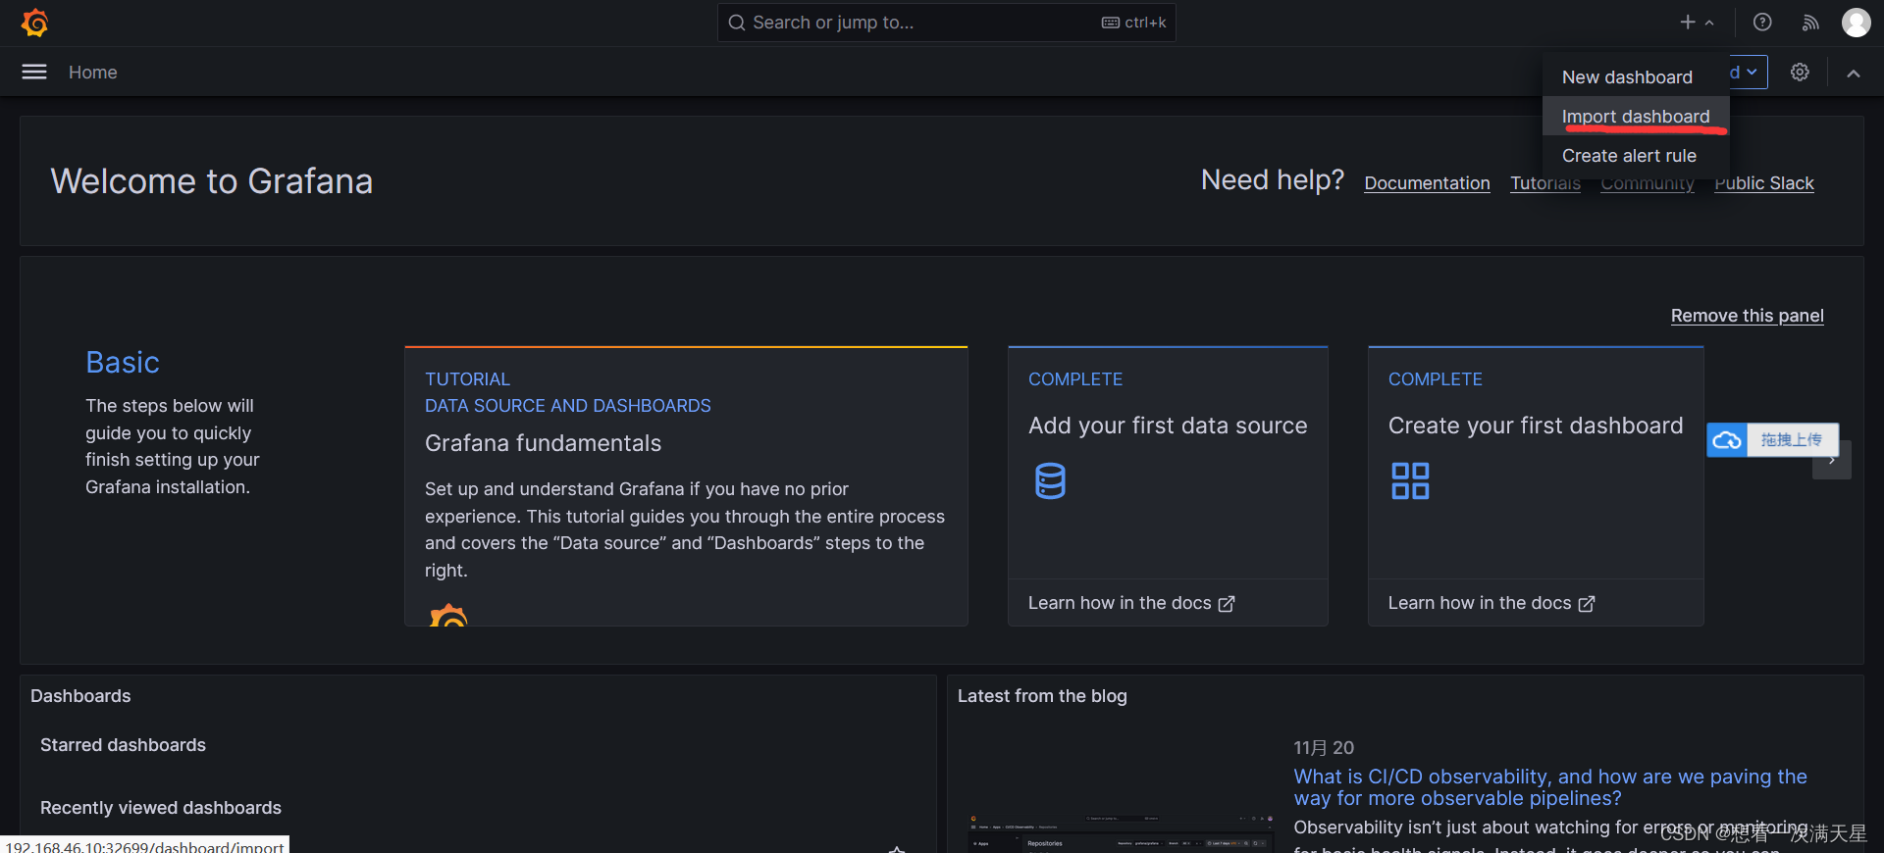Click the Welcome to Grafana heading
The height and width of the screenshot is (853, 1884).
pyautogui.click(x=212, y=181)
